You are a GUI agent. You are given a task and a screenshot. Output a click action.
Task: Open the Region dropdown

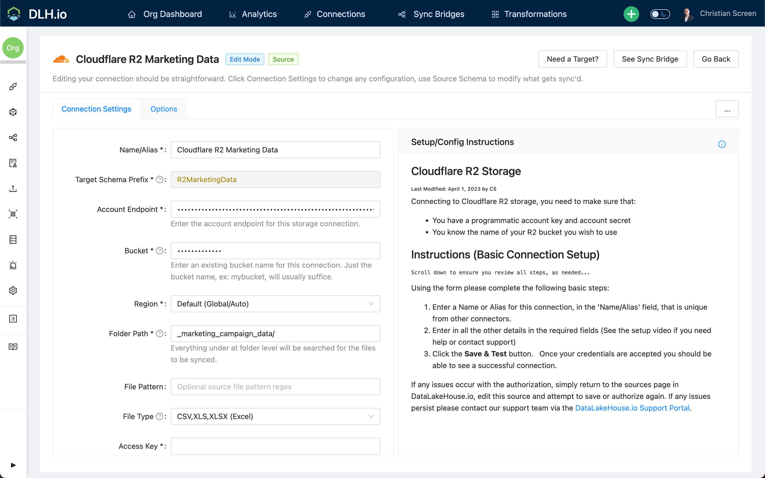[275, 304]
